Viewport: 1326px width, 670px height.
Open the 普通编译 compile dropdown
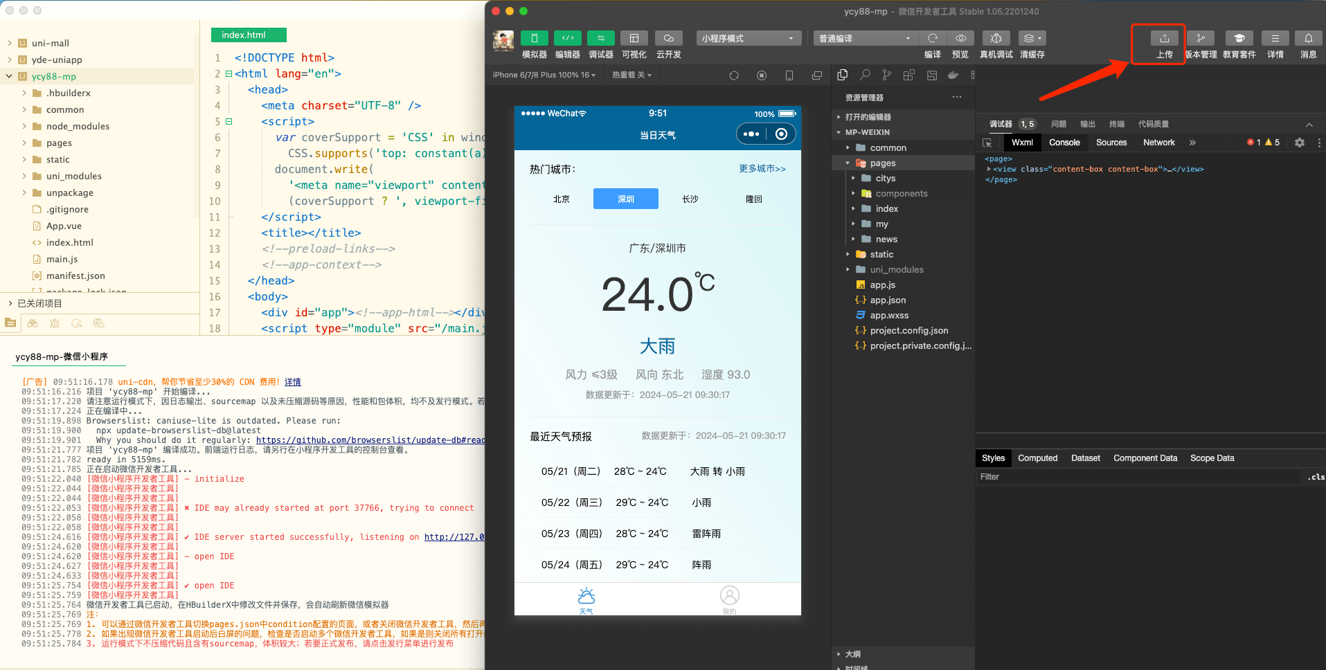[x=865, y=39]
